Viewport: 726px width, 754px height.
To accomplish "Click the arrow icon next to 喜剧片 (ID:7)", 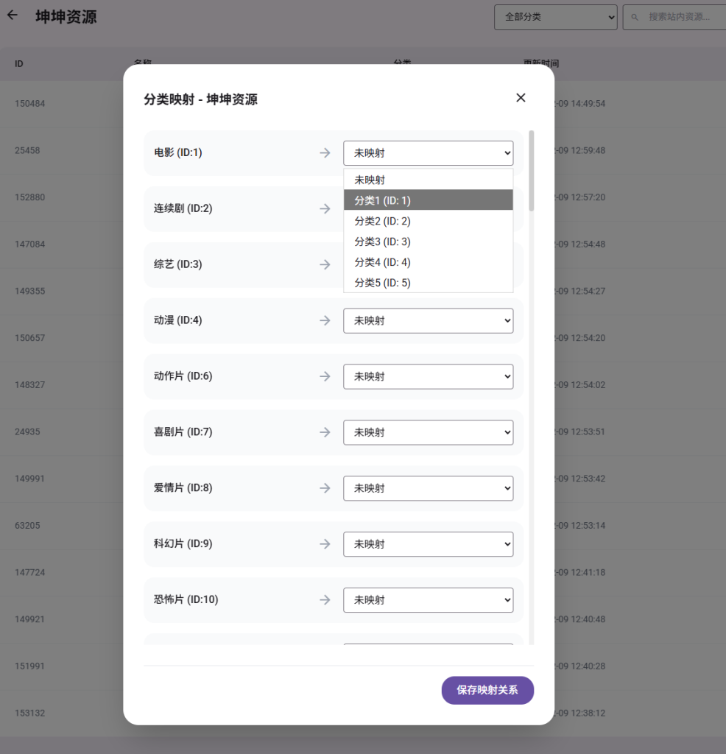I will pyautogui.click(x=325, y=433).
